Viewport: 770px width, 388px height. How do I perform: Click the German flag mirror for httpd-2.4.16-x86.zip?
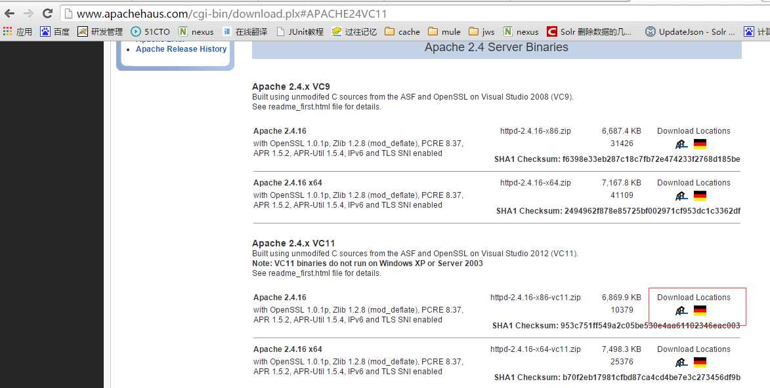(x=700, y=144)
